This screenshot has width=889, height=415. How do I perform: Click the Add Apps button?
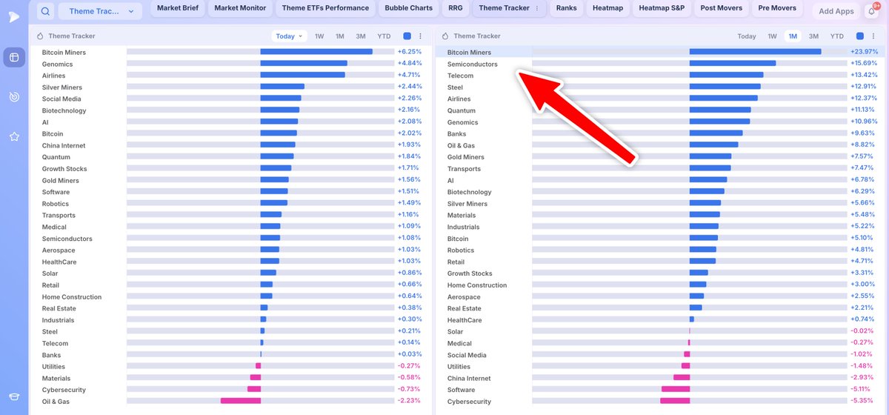click(836, 11)
